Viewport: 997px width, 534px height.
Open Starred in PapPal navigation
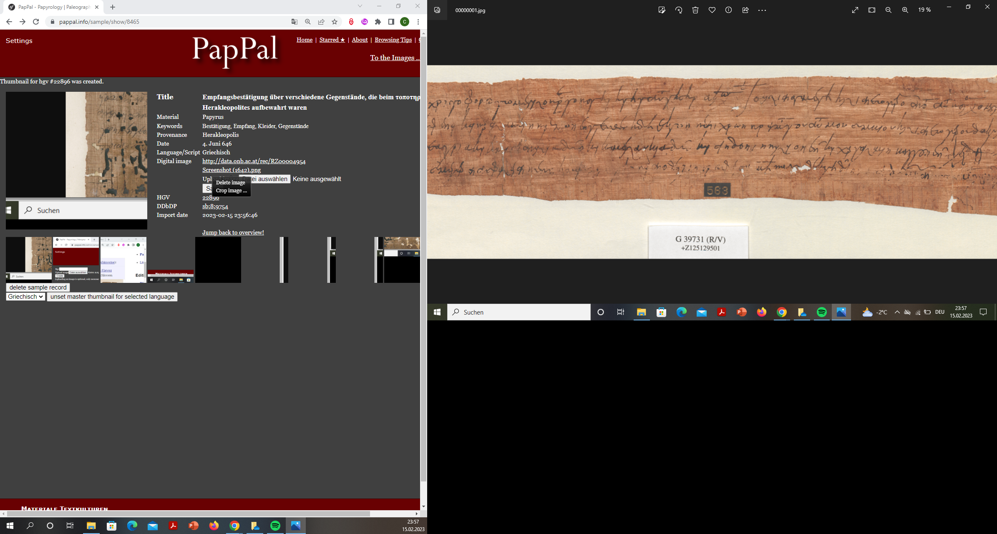pos(332,40)
